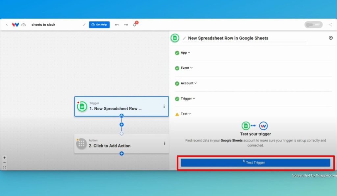
Task: Click the blue W logo in test section
Action: click(263, 126)
